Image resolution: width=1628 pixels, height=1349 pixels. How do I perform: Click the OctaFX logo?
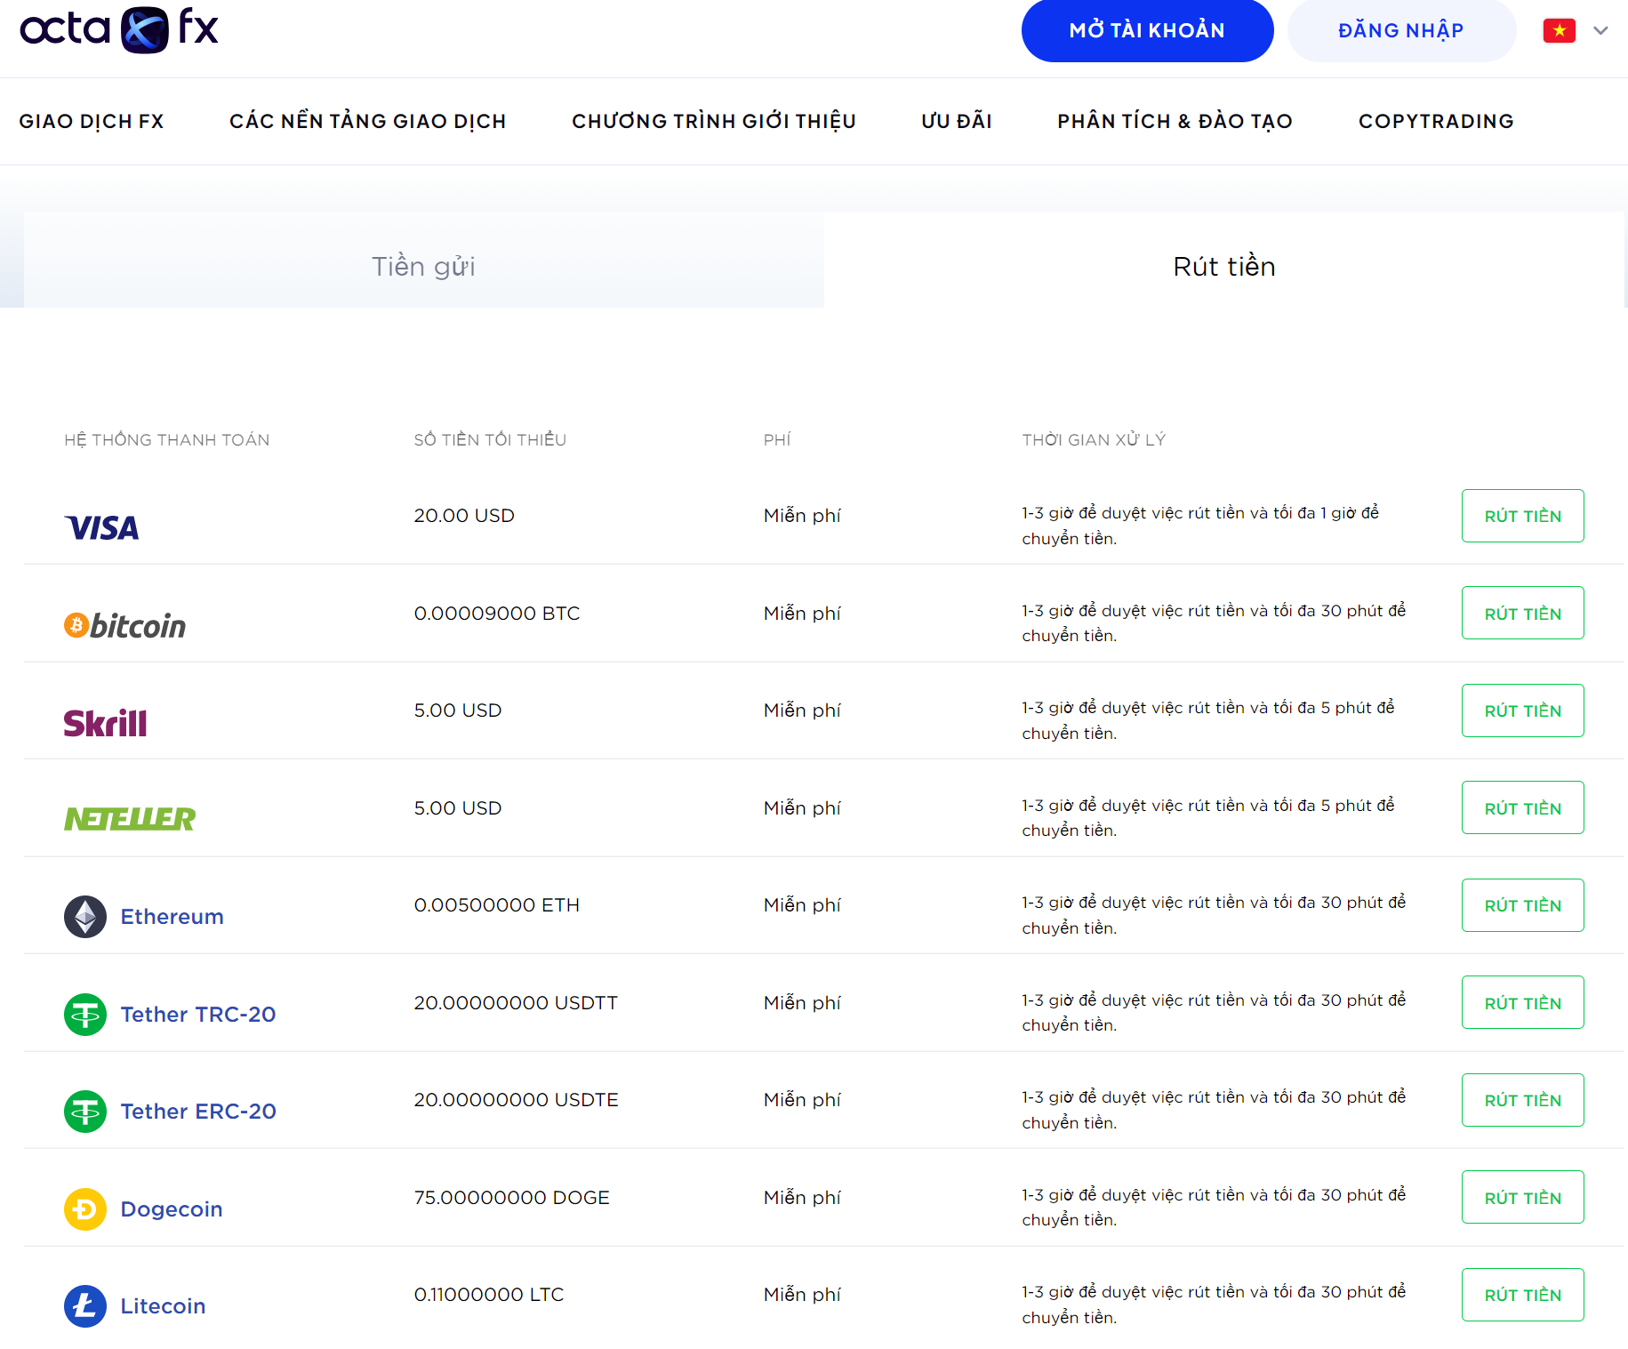119,29
